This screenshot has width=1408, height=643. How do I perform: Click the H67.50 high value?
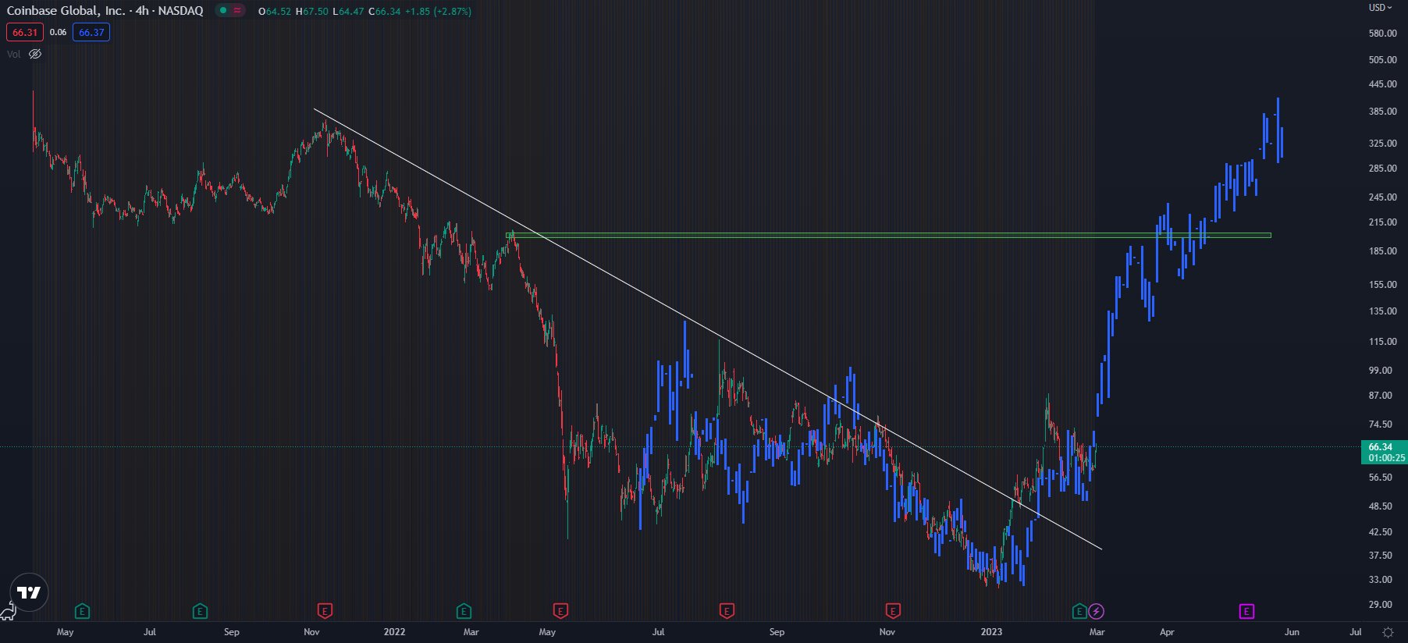pyautogui.click(x=312, y=12)
